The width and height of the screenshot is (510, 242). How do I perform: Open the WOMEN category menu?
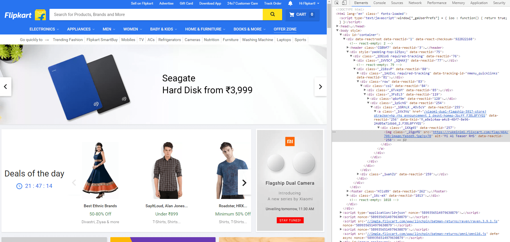pyautogui.click(x=133, y=29)
